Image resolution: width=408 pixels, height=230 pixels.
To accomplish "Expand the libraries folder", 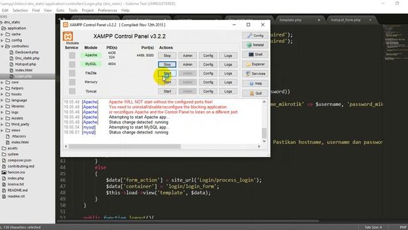I will pos(2,106).
